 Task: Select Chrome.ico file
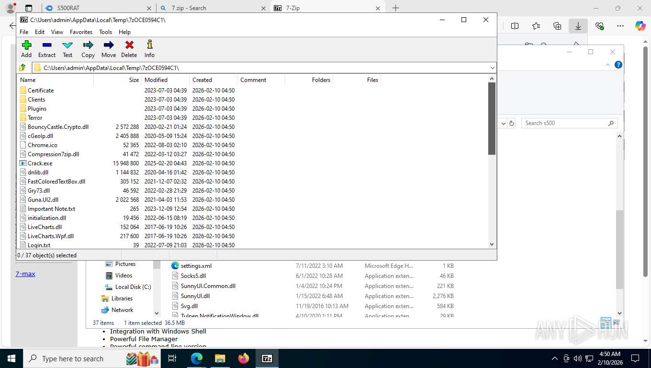pyautogui.click(x=42, y=145)
